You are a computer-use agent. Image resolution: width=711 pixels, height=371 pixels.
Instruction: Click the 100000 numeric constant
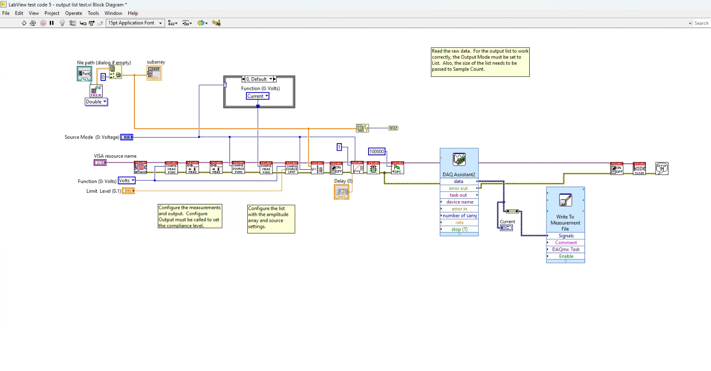tap(377, 152)
